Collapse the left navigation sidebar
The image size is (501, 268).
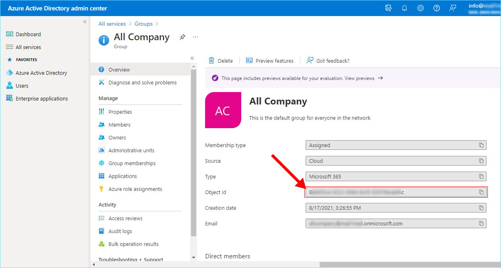coord(85,22)
